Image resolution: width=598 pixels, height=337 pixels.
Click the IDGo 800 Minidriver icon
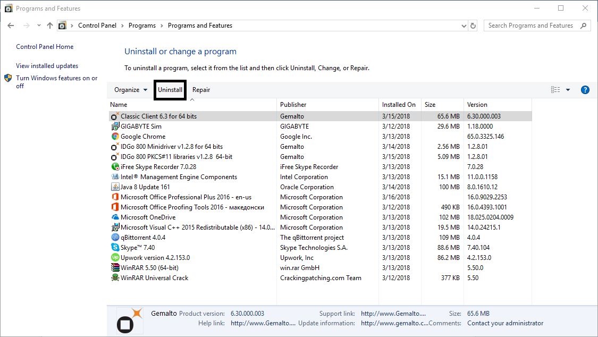(x=115, y=146)
